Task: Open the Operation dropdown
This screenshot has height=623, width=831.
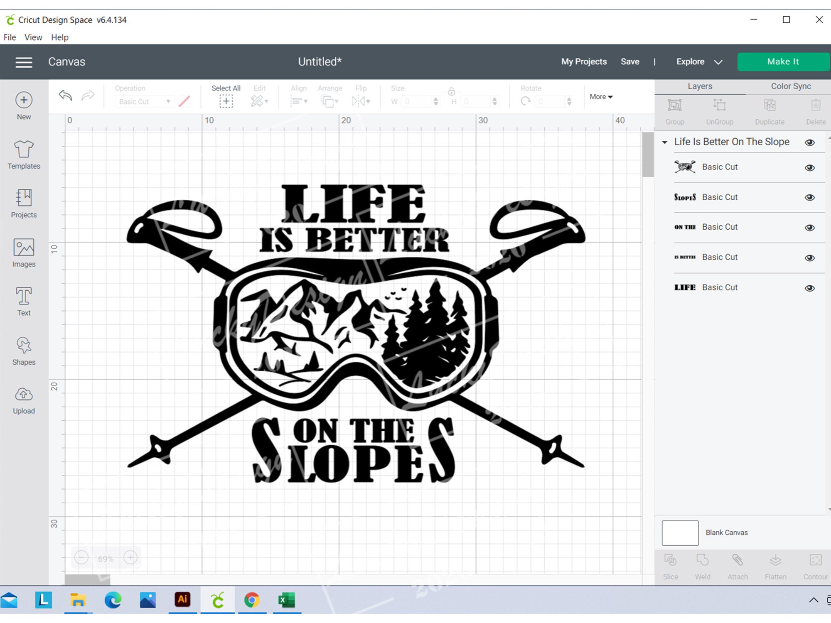Action: point(144,101)
